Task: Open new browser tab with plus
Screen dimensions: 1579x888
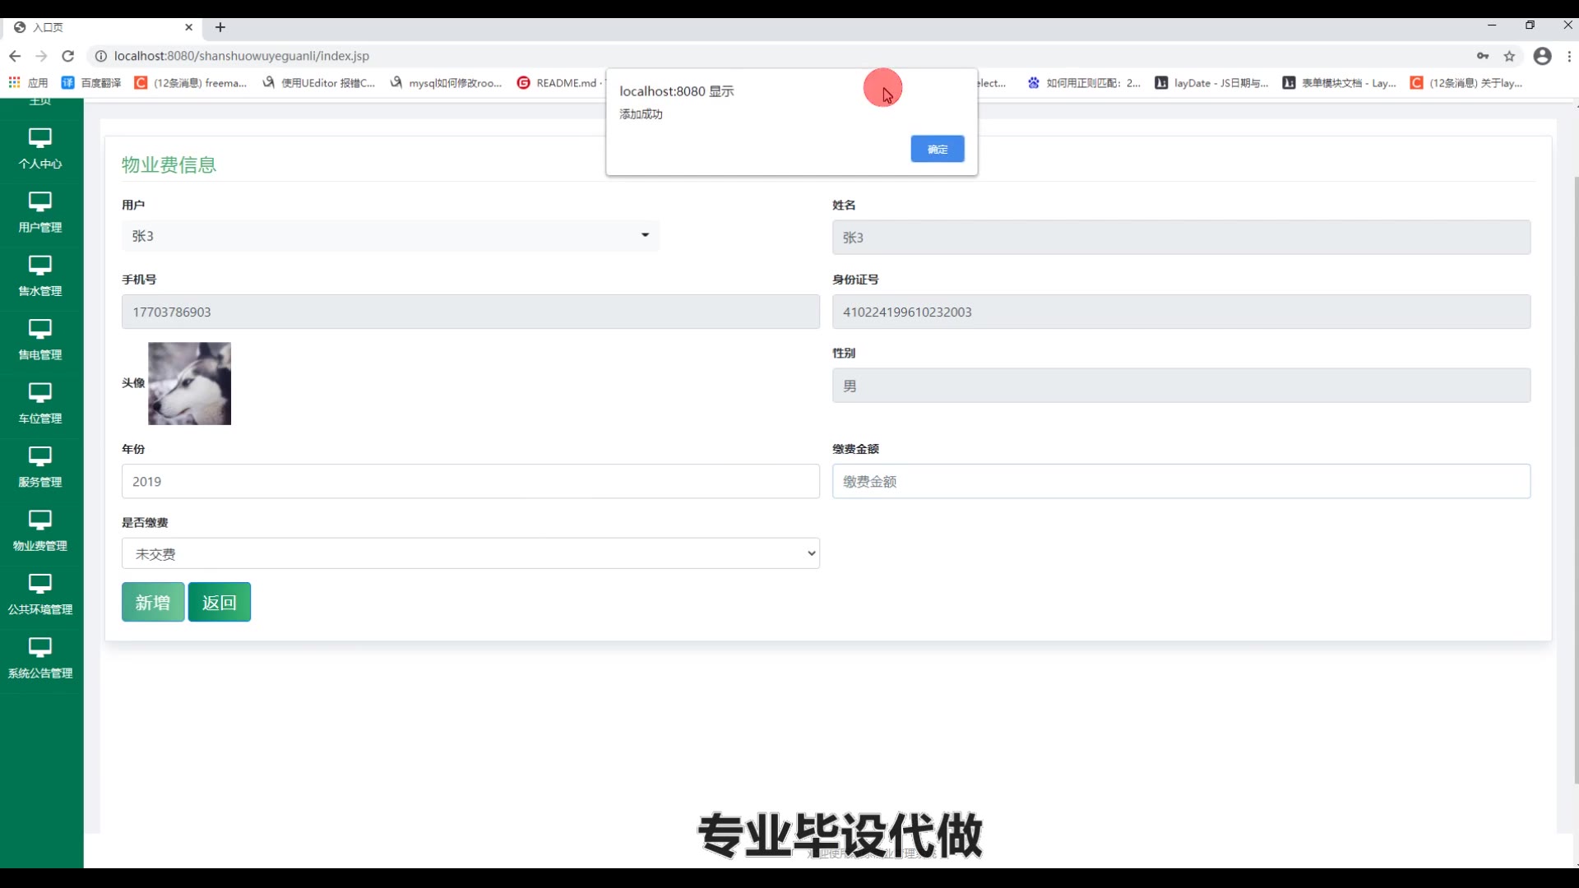Action: click(x=220, y=27)
